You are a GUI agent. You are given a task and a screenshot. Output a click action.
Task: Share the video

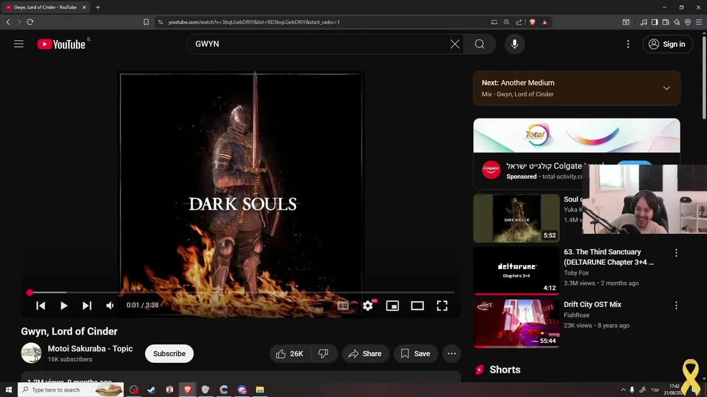coord(365,353)
